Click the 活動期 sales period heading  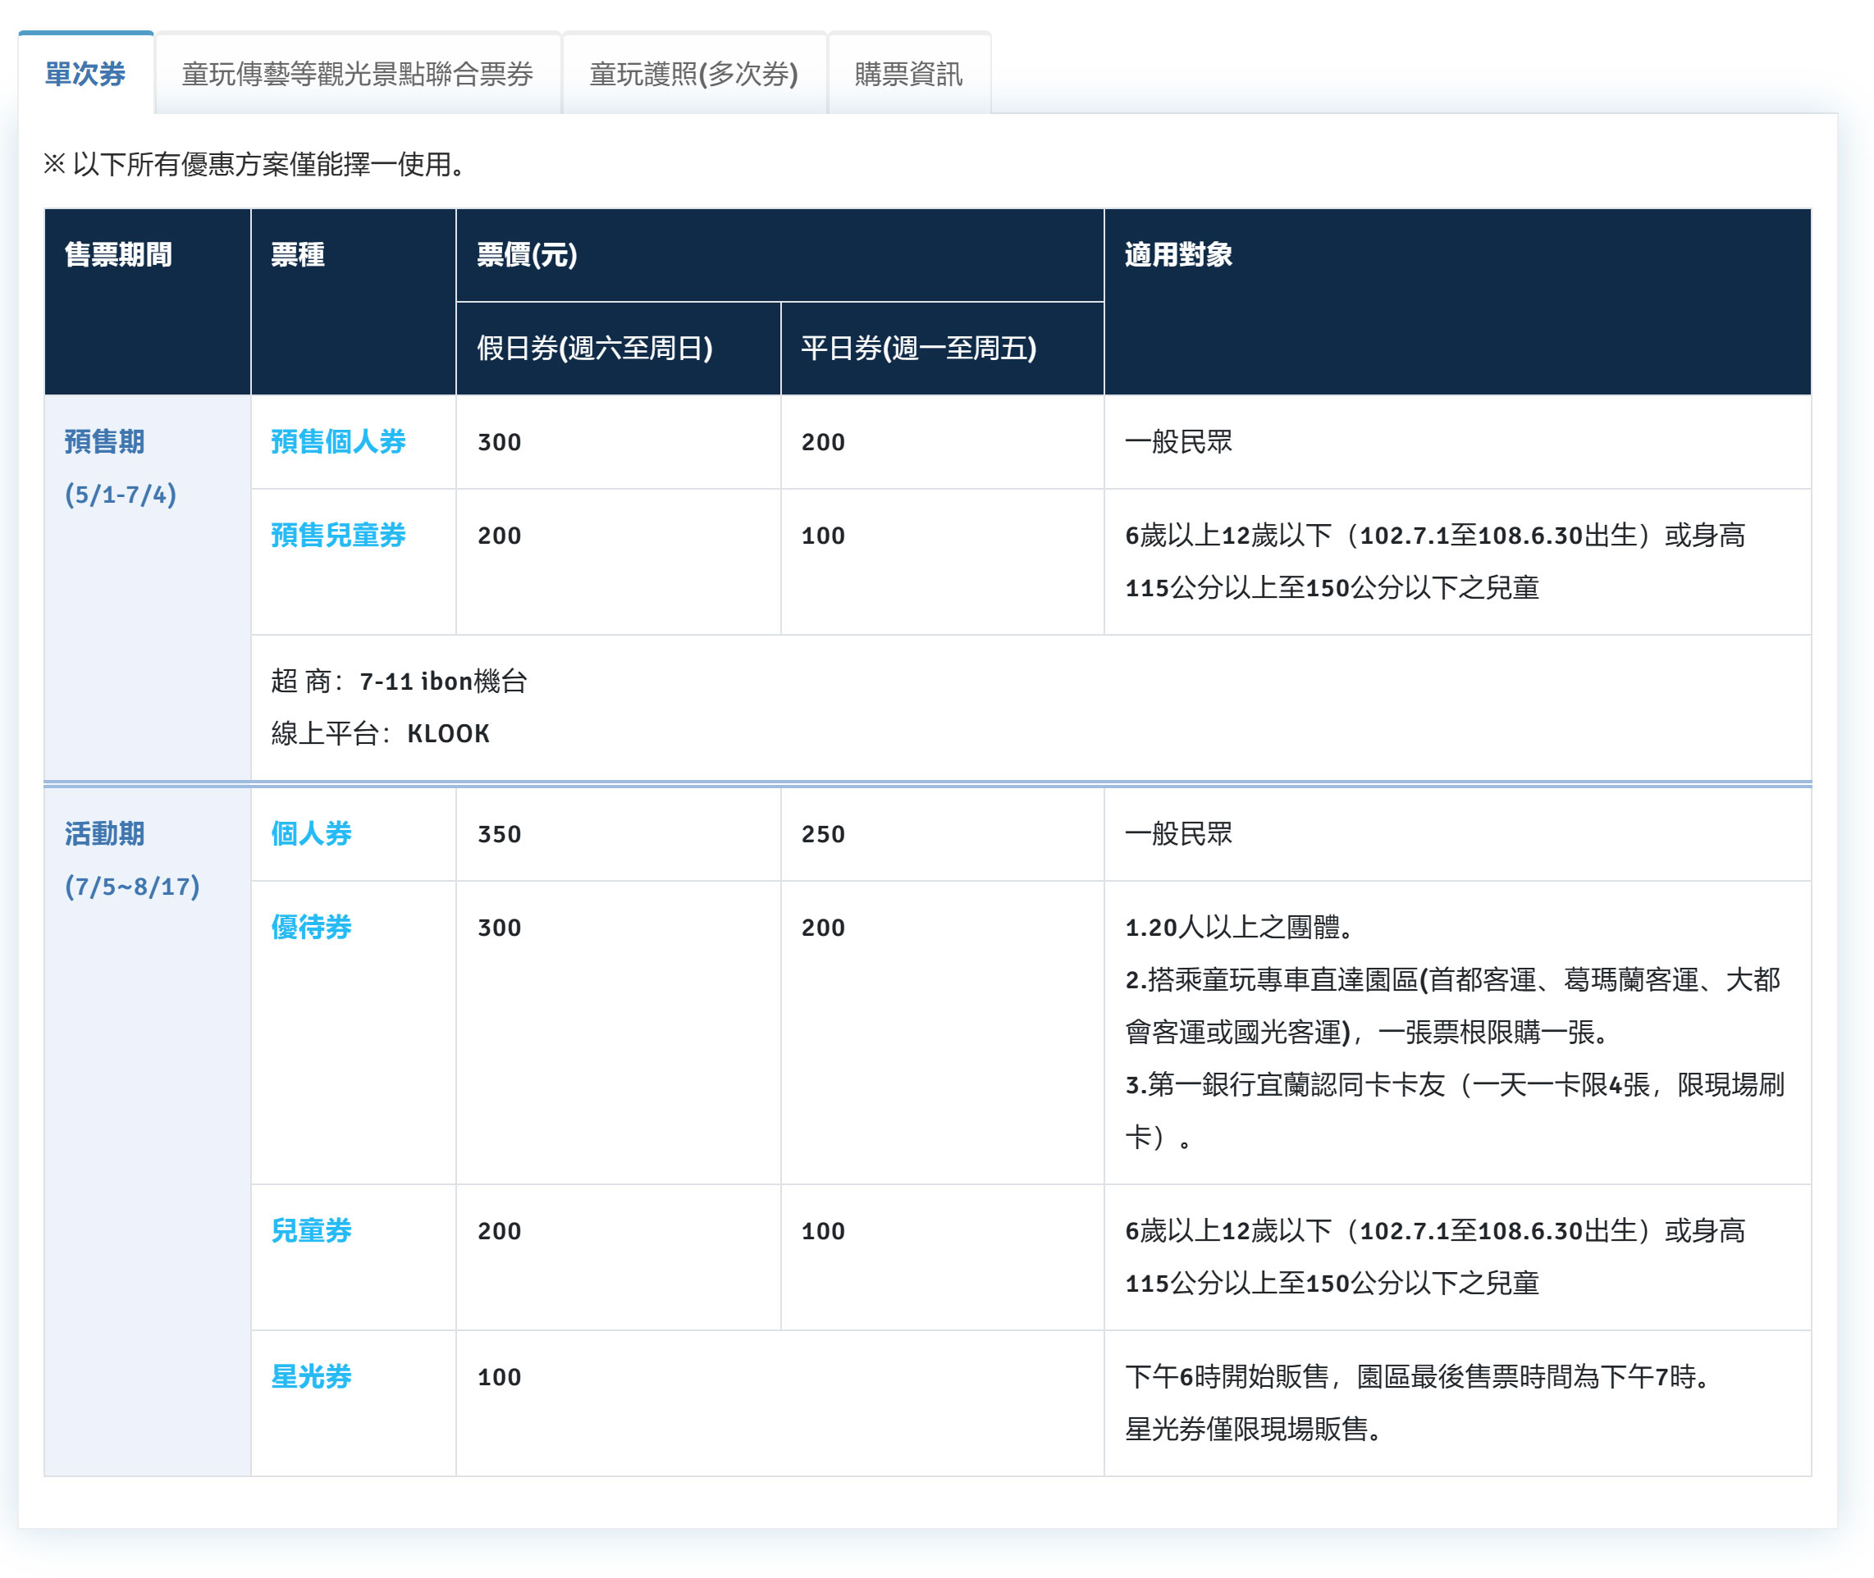tap(105, 832)
